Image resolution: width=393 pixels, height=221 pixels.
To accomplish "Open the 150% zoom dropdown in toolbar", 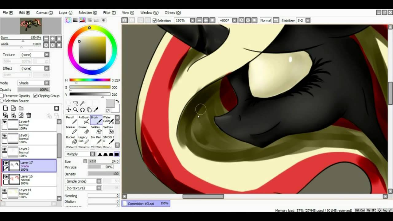I will pyautogui.click(x=185, y=20).
